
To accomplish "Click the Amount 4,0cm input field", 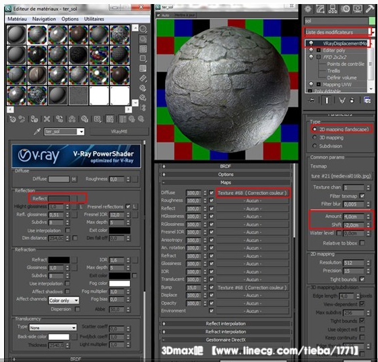I will 354,216.
